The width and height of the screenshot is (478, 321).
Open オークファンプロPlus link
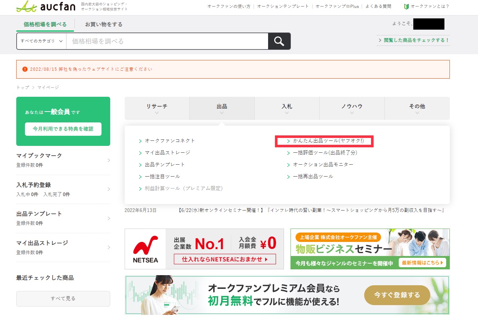337,6
